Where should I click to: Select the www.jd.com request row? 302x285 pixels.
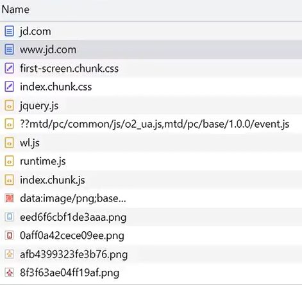[151, 49]
